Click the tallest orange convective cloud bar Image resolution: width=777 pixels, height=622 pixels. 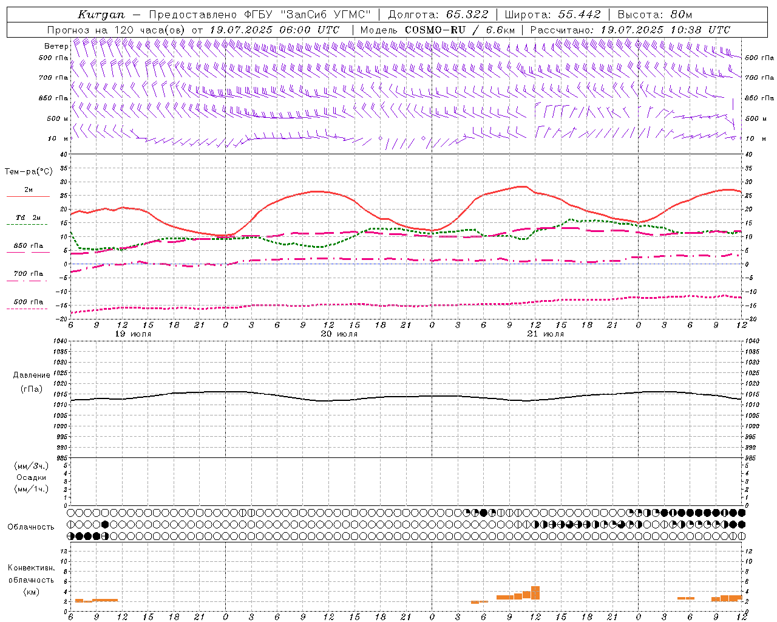(x=535, y=593)
